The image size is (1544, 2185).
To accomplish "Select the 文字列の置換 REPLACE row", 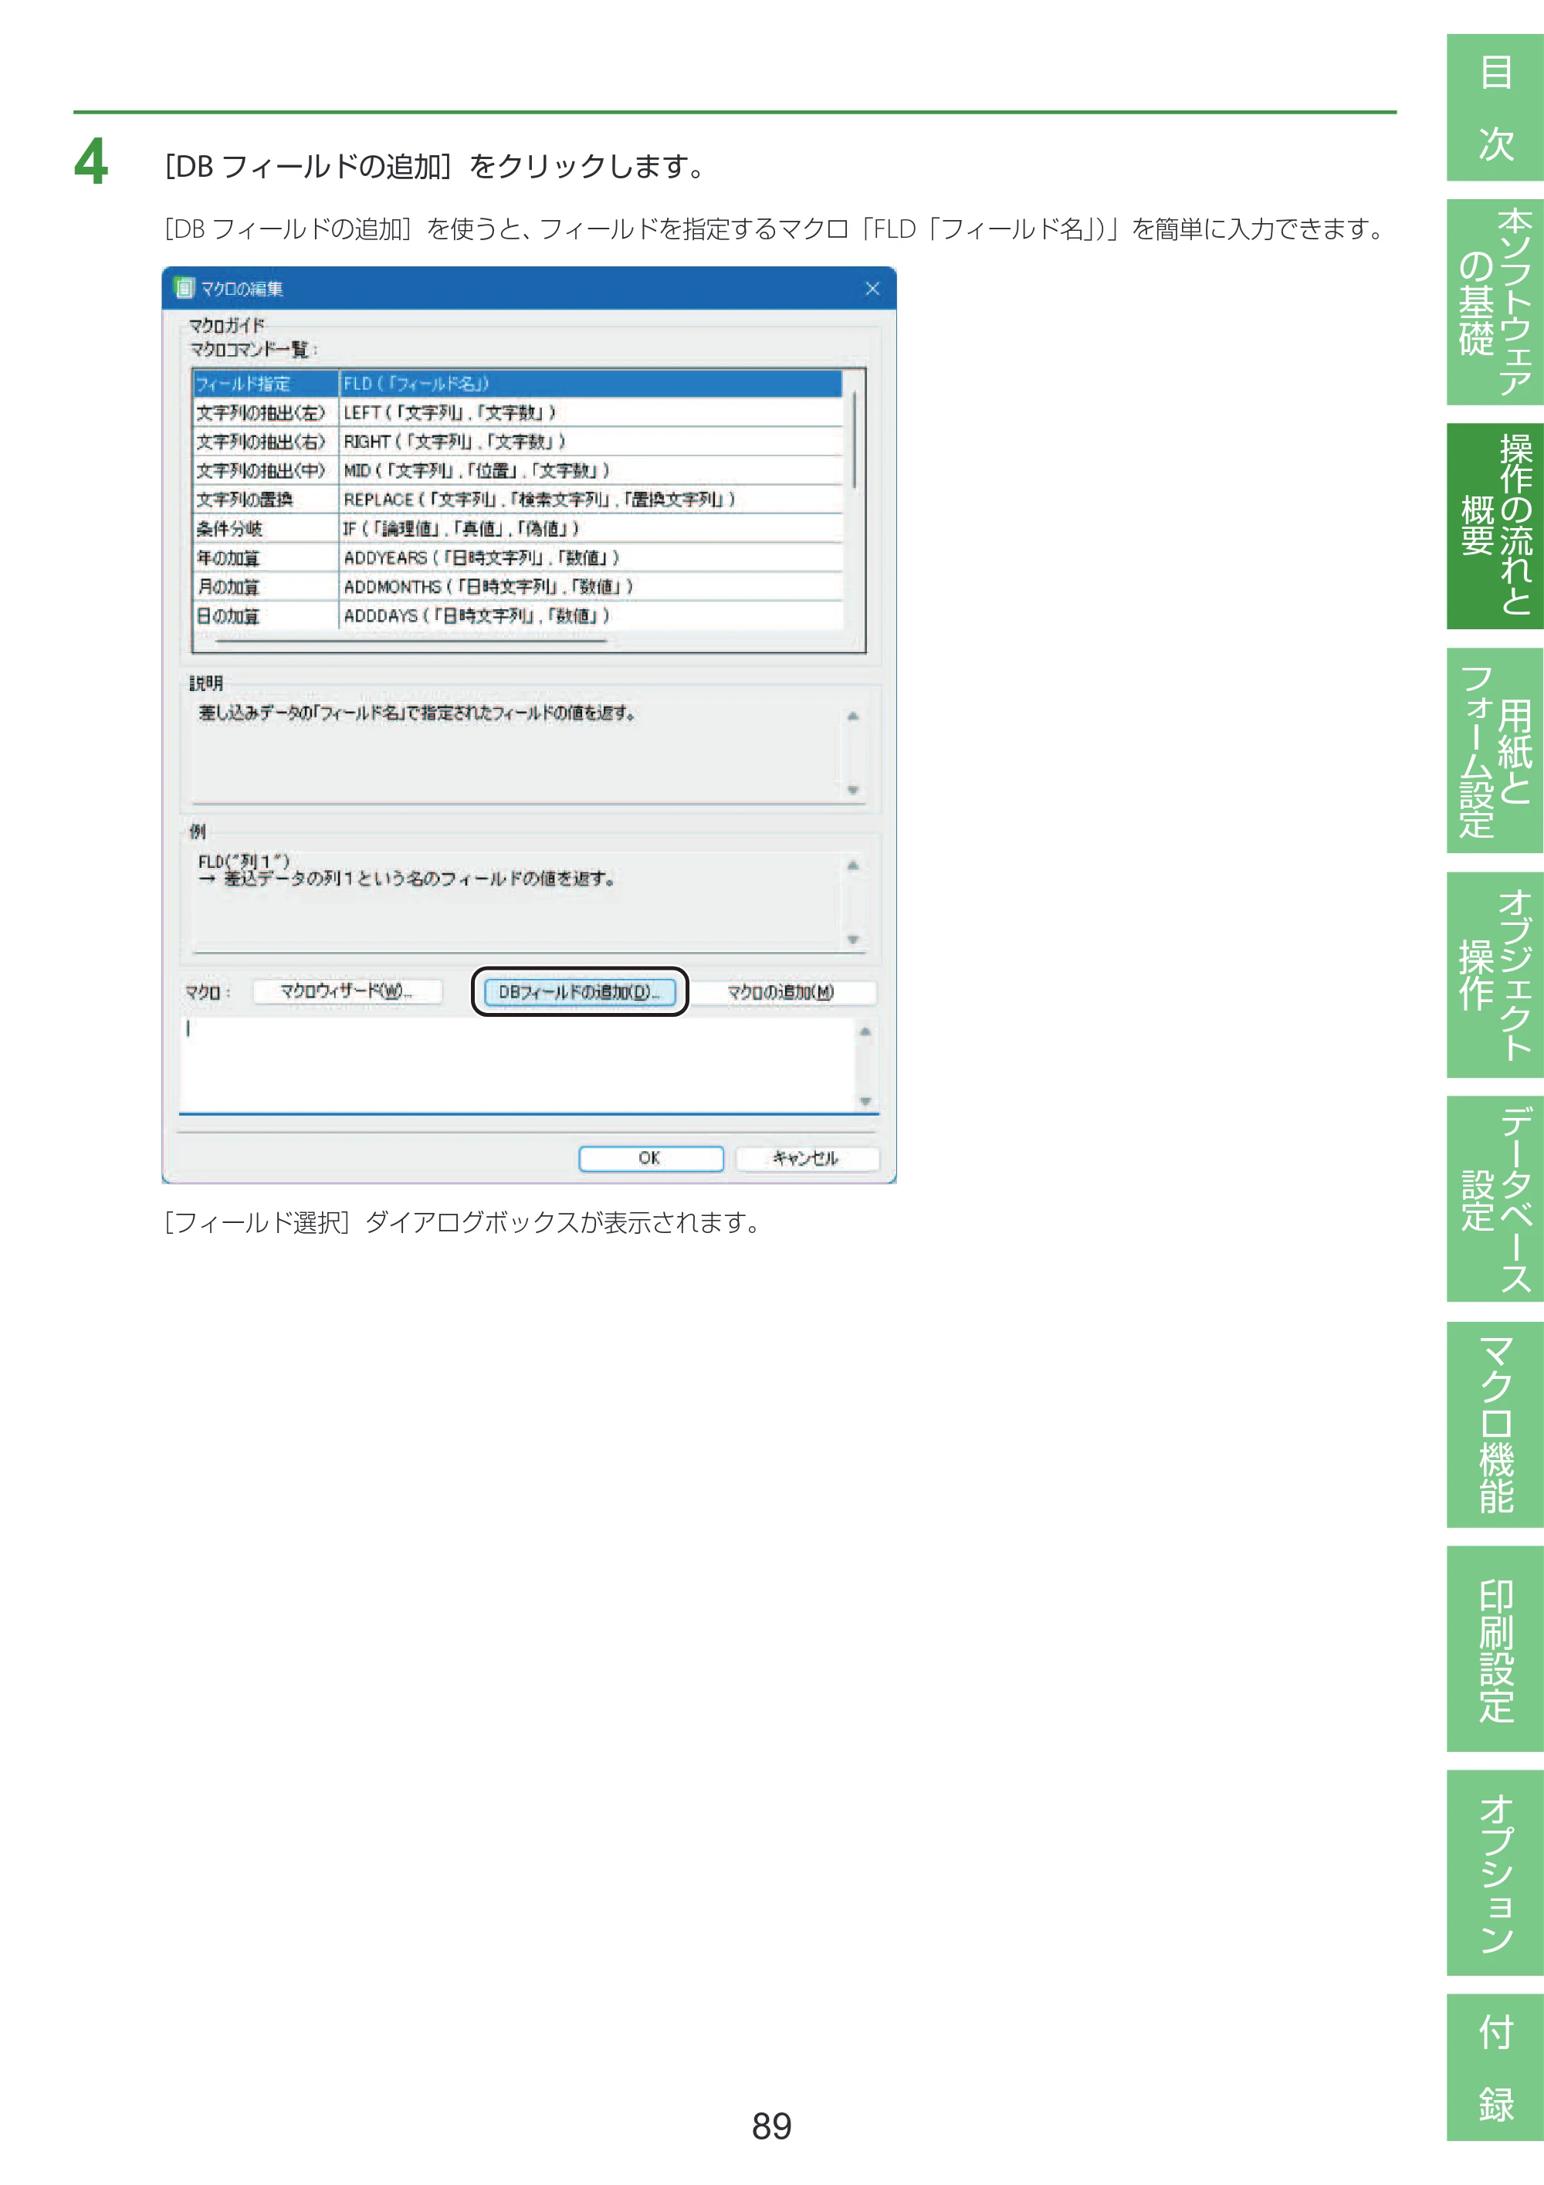I will click(517, 500).
